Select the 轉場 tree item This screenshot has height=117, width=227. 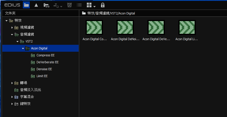click(24, 83)
